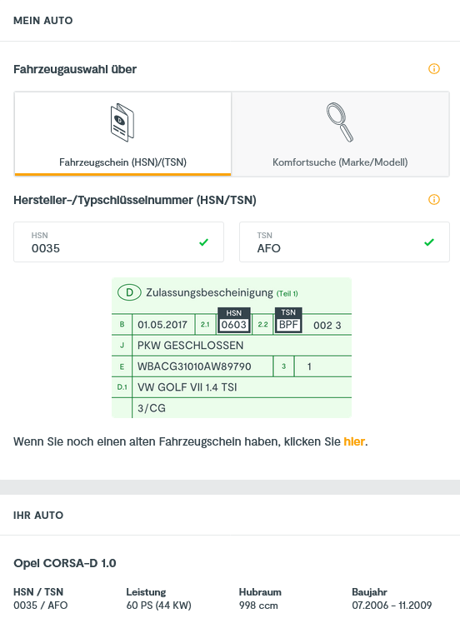
Task: Click the Opel CORSA-D 1.0 heading
Action: pos(65,563)
